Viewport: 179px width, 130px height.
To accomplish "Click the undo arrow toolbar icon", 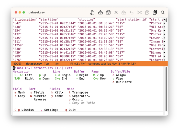I will (131, 12).
